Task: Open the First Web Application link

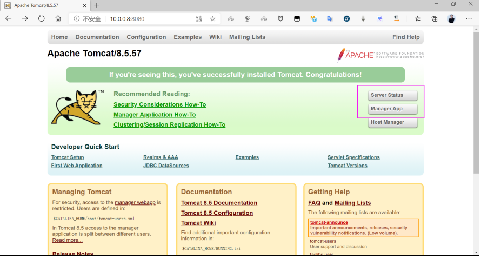Action: coord(77,166)
